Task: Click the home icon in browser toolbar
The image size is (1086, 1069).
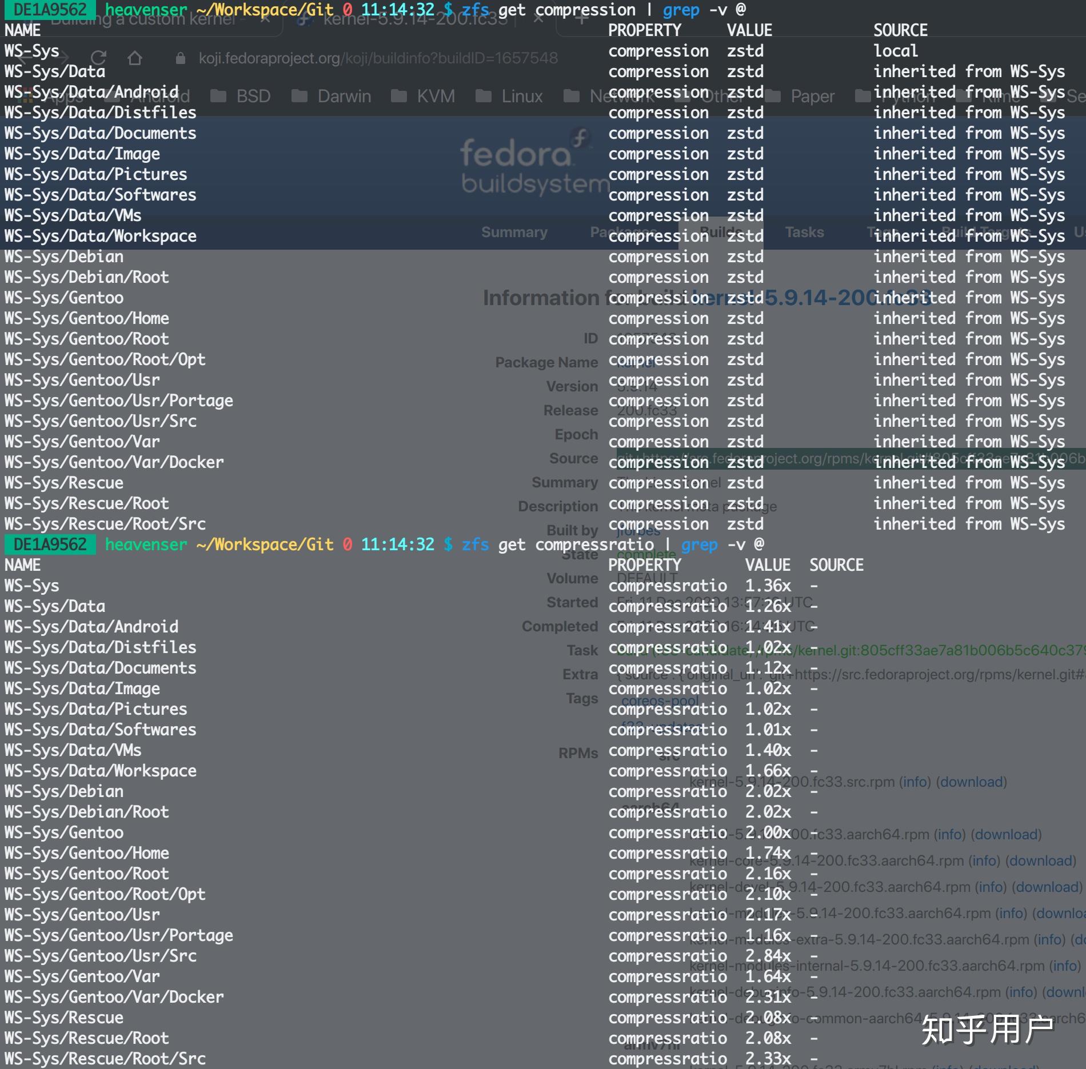Action: 135,58
